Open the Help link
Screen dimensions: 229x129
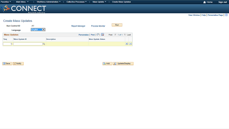click(x=204, y=15)
